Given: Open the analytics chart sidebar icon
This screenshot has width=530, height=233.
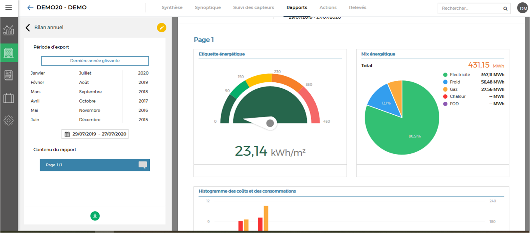Looking at the screenshot, I should (9, 30).
